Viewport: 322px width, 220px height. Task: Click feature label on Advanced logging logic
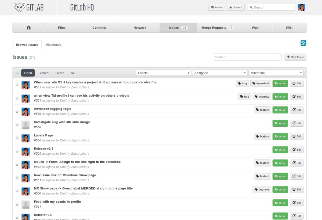tap(262, 110)
